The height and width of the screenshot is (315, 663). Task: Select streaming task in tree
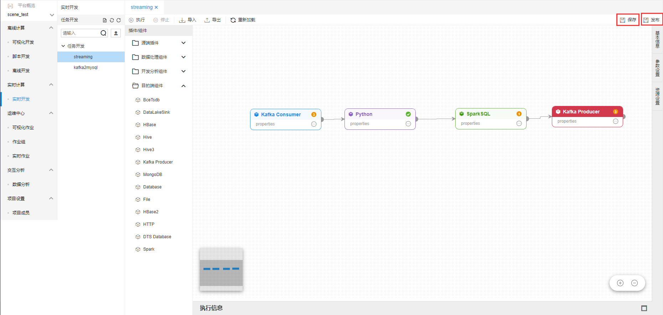91,57
